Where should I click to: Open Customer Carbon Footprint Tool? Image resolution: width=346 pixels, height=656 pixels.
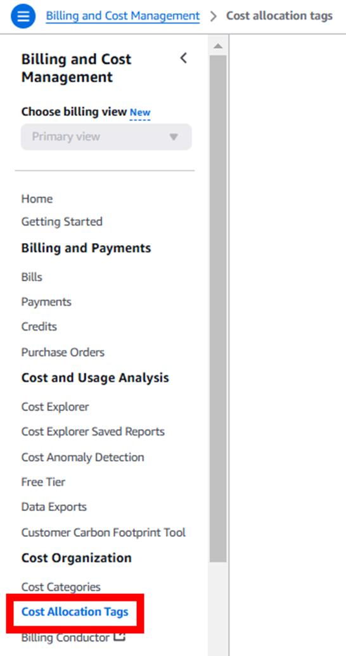(x=103, y=533)
